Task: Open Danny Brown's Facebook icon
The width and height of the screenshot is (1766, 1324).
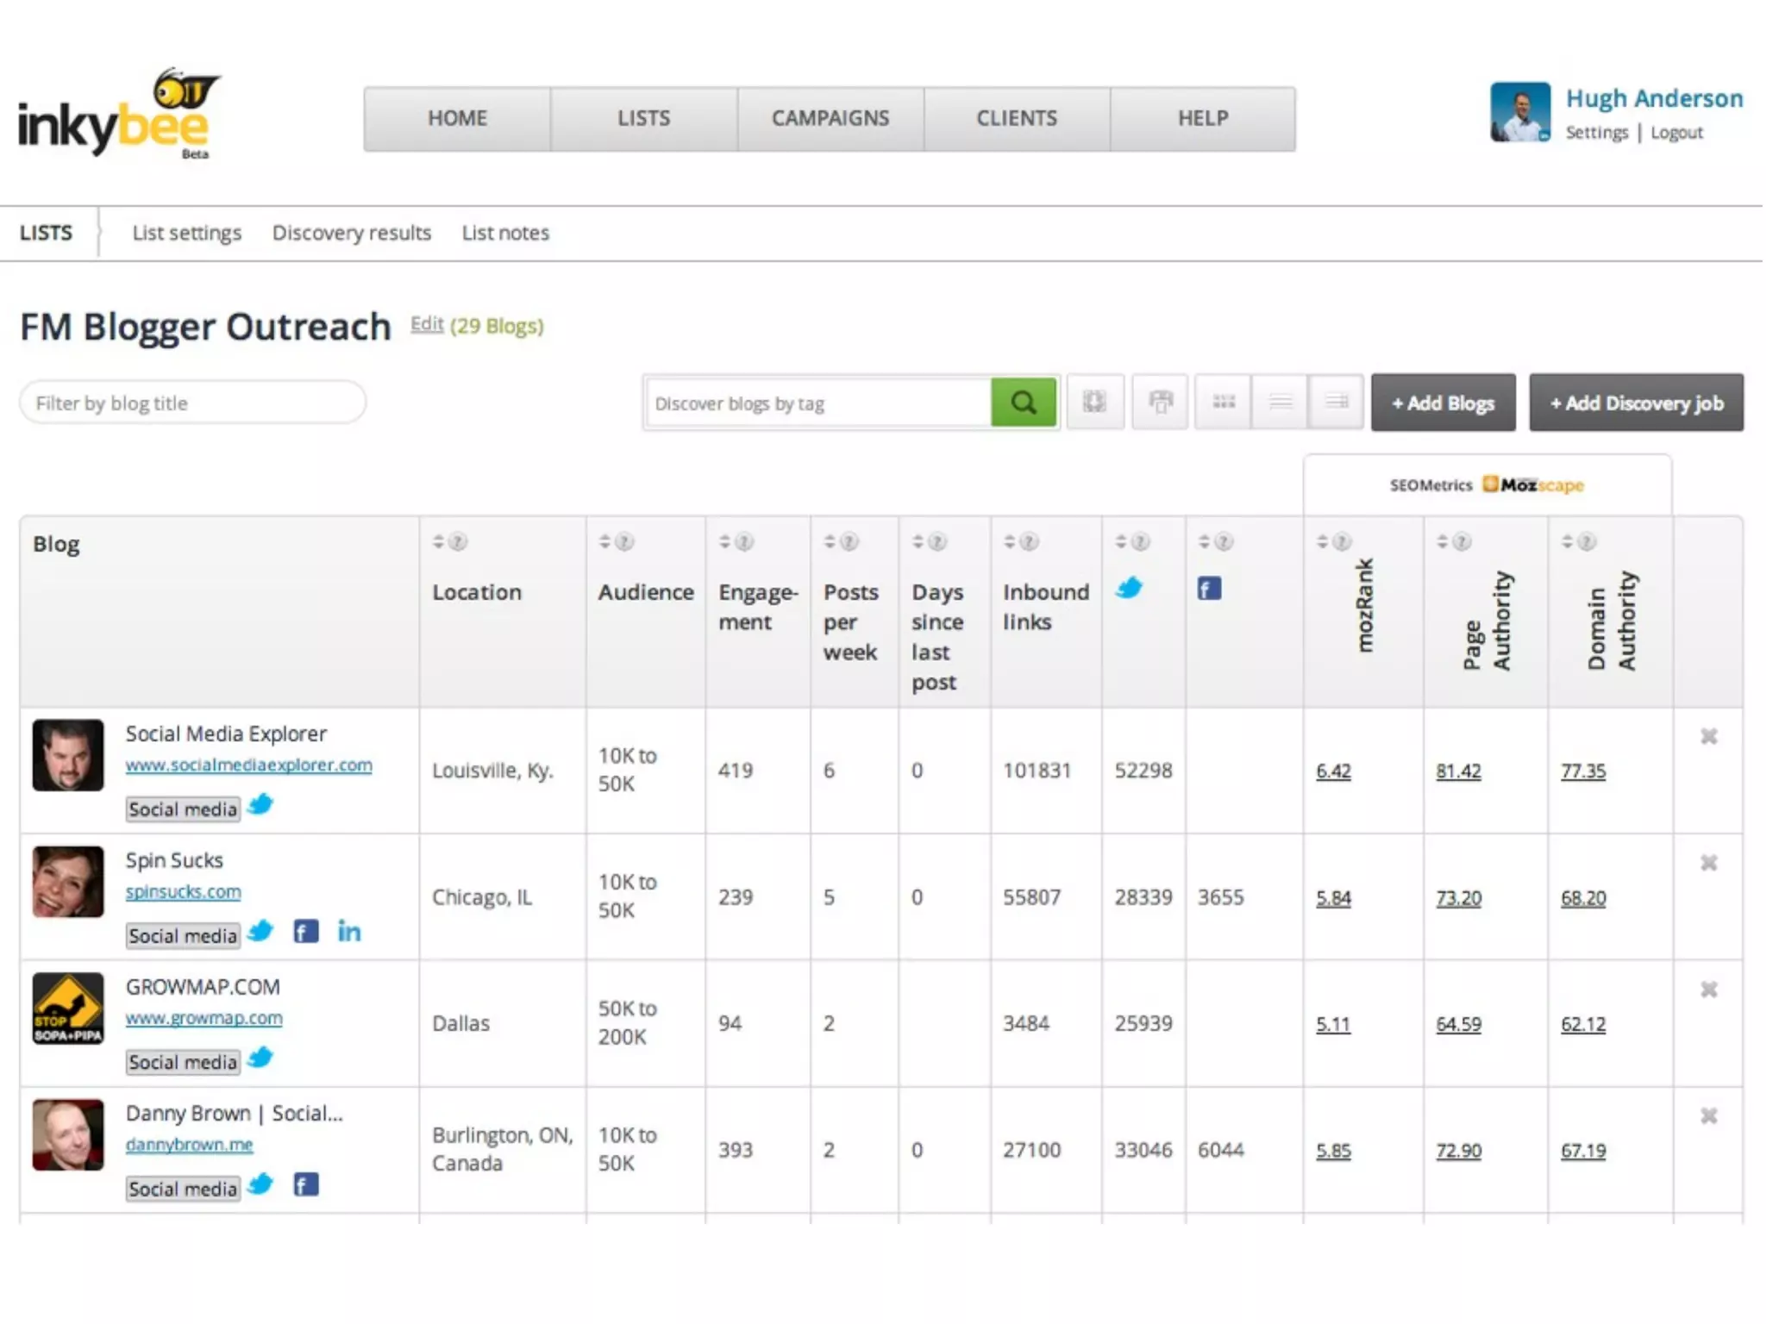Action: point(306,1185)
